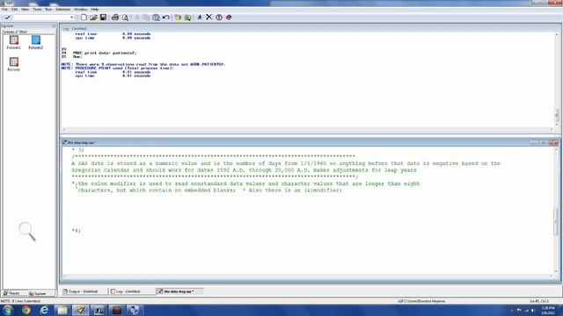Click the editor window horizontal scrollbar
Image resolution: width=563 pixels, height=316 pixels.
point(308,276)
